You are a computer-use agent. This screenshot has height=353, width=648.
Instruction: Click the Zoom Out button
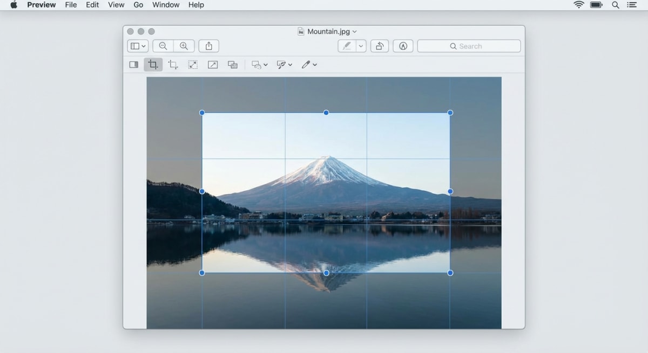pyautogui.click(x=163, y=46)
